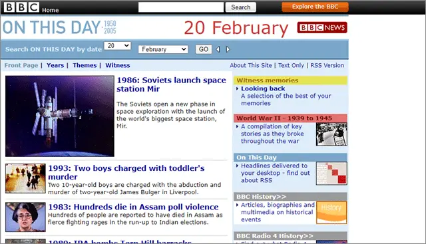
Task: Focus the BBC search text field
Action: [181, 7]
